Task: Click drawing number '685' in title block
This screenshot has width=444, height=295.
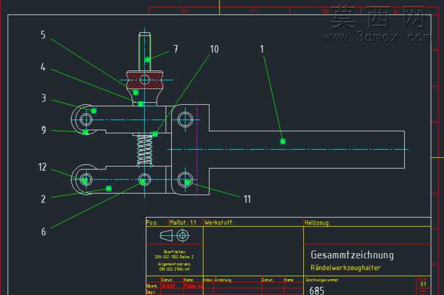Action: tap(317, 291)
